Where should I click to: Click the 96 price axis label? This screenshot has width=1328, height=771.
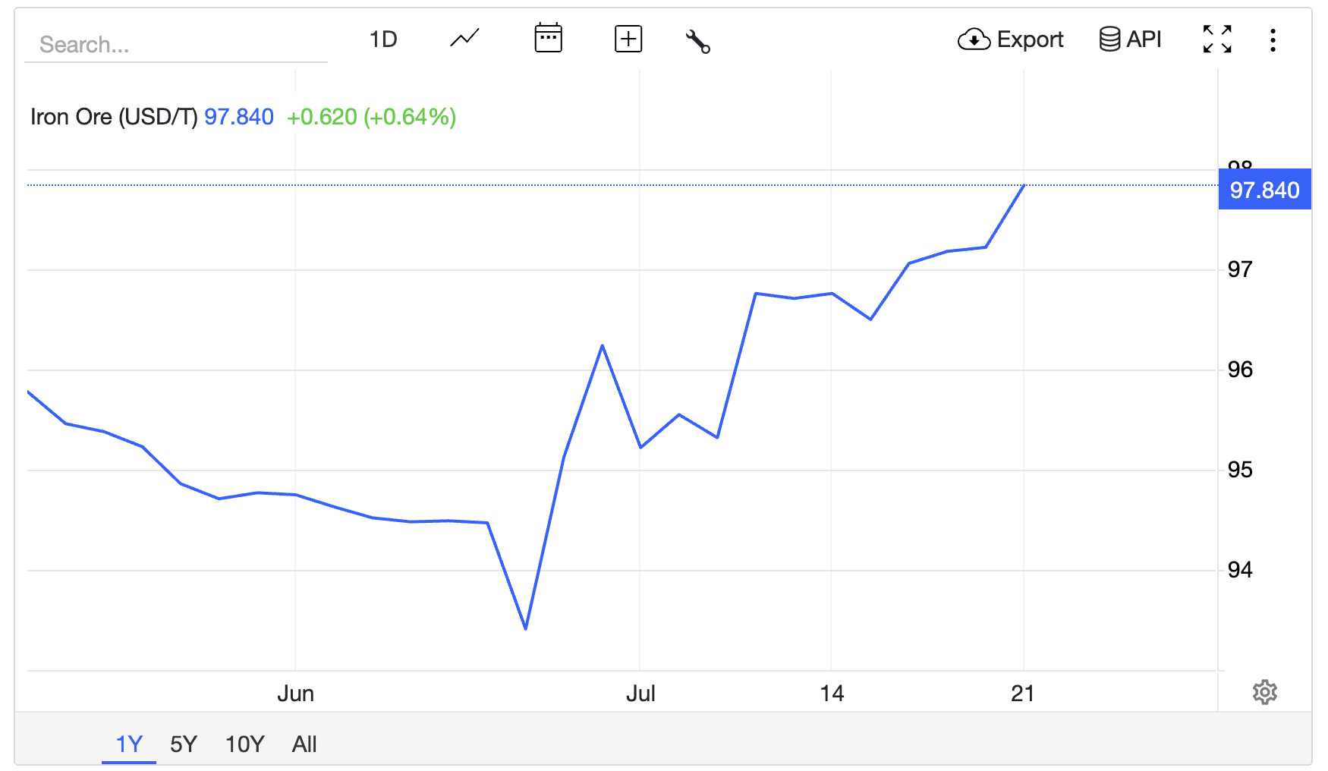[x=1240, y=370]
